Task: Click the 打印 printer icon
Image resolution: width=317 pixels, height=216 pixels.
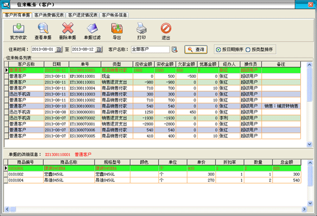Action: [141, 28]
